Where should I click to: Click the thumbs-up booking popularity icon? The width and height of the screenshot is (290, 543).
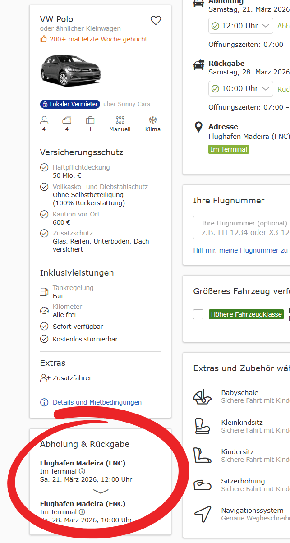point(44,39)
